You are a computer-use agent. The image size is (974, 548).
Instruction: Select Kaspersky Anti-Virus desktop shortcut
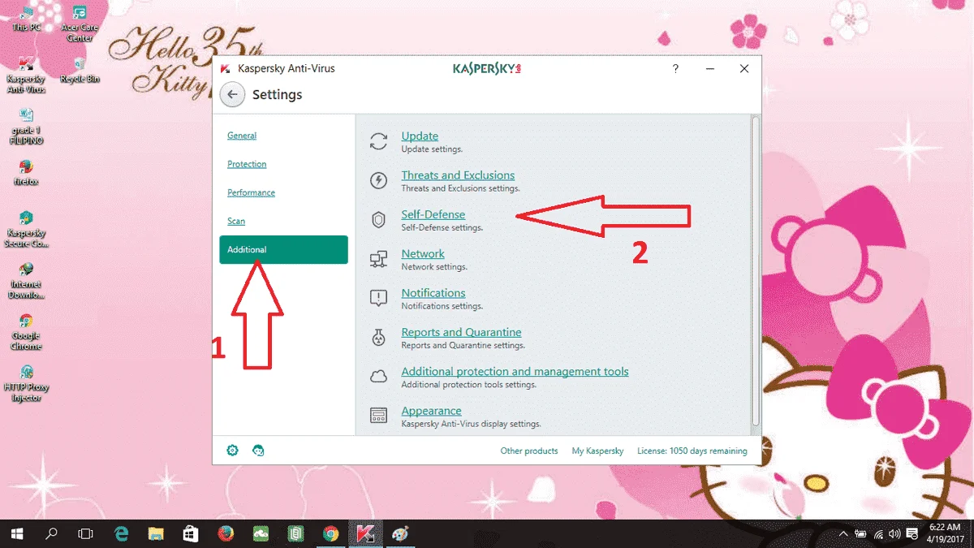pyautogui.click(x=26, y=76)
